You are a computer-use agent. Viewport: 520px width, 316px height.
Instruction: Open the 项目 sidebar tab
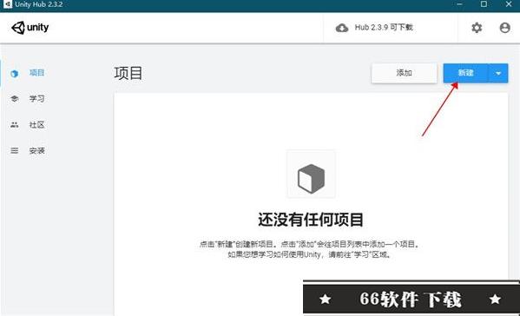tap(36, 73)
